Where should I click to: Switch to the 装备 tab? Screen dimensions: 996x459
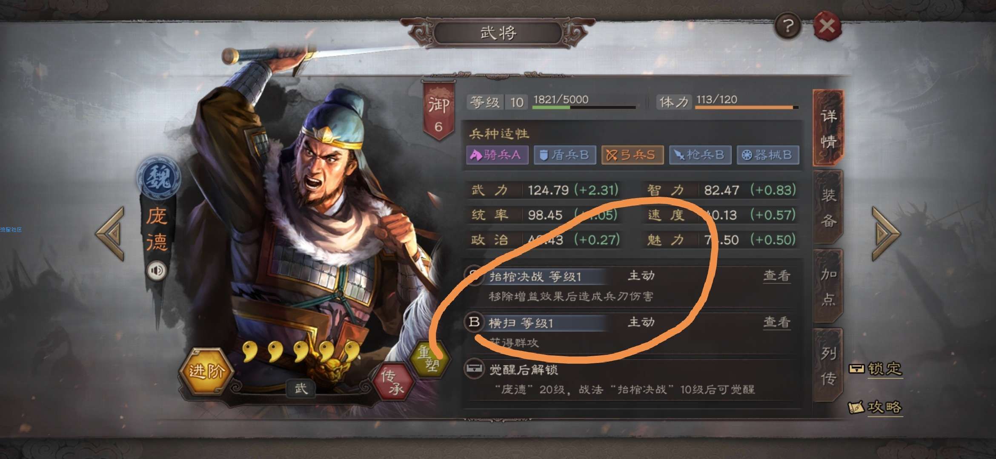(828, 207)
